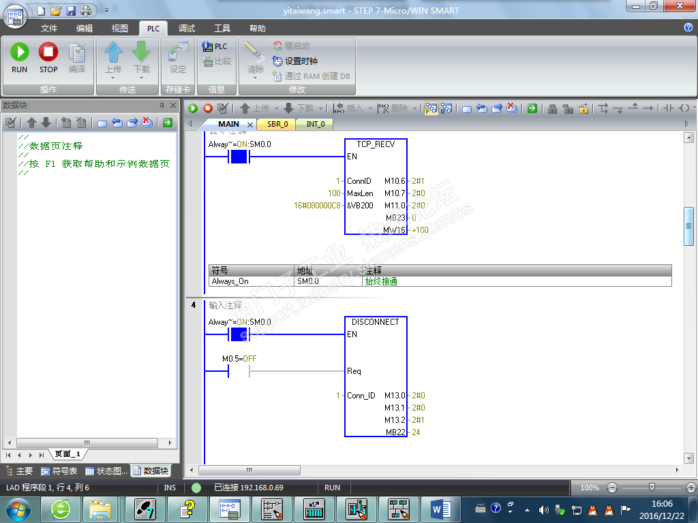
Task: Open the 调试 ribbon tab
Action: point(187,29)
